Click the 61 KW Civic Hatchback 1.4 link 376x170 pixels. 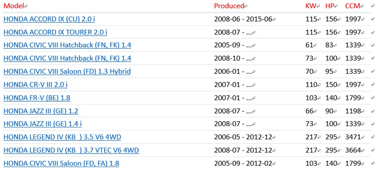[67, 45]
